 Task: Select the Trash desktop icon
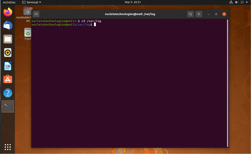coord(28,34)
